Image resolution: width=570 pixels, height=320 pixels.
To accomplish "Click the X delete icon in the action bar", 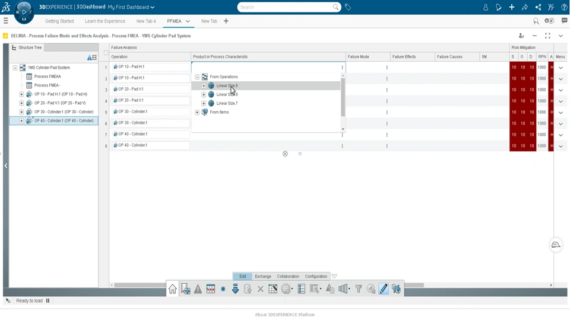I will (x=260, y=289).
